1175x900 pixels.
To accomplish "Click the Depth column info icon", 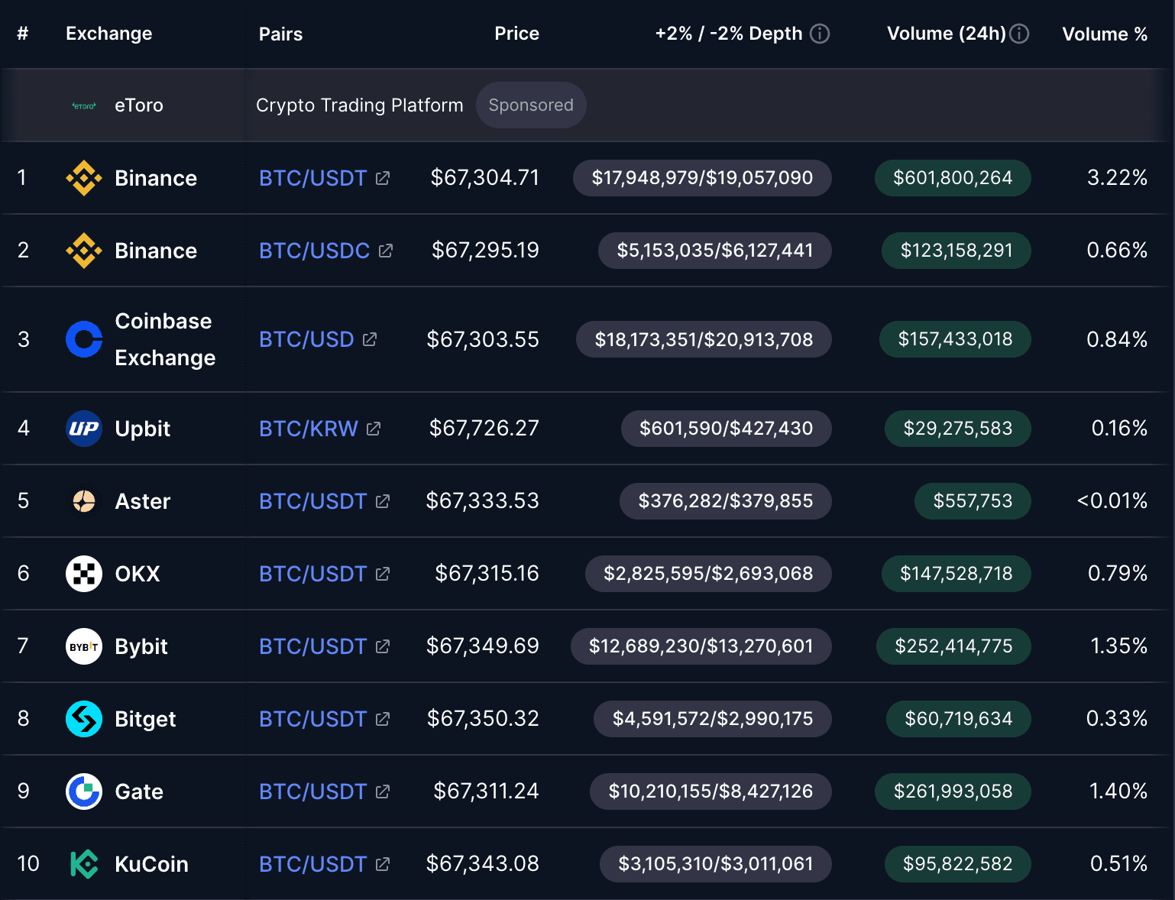I will click(820, 34).
